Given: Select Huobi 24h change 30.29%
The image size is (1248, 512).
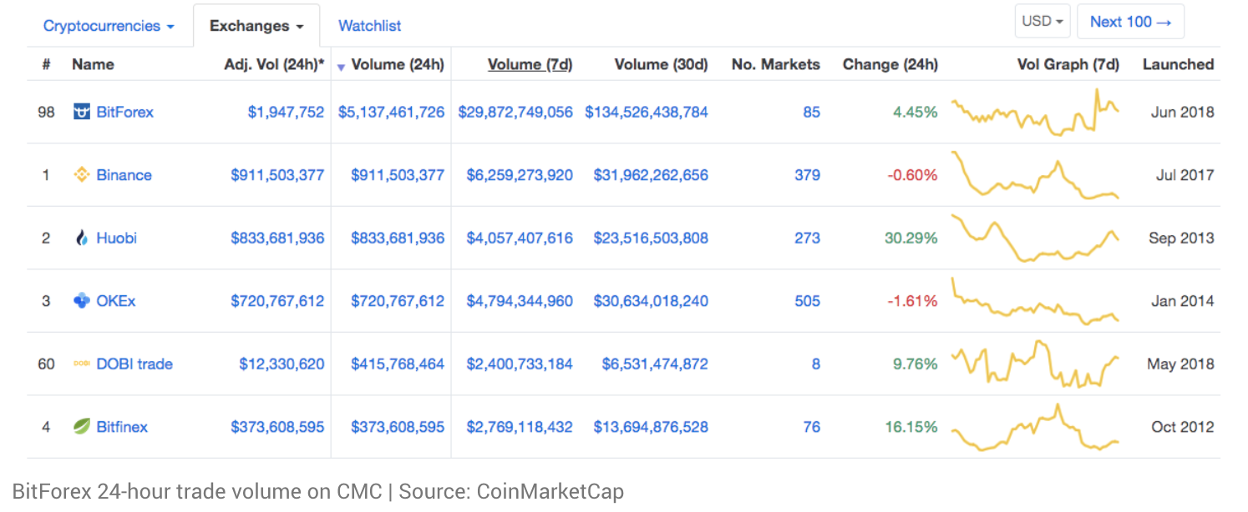Looking at the screenshot, I should click(x=911, y=238).
